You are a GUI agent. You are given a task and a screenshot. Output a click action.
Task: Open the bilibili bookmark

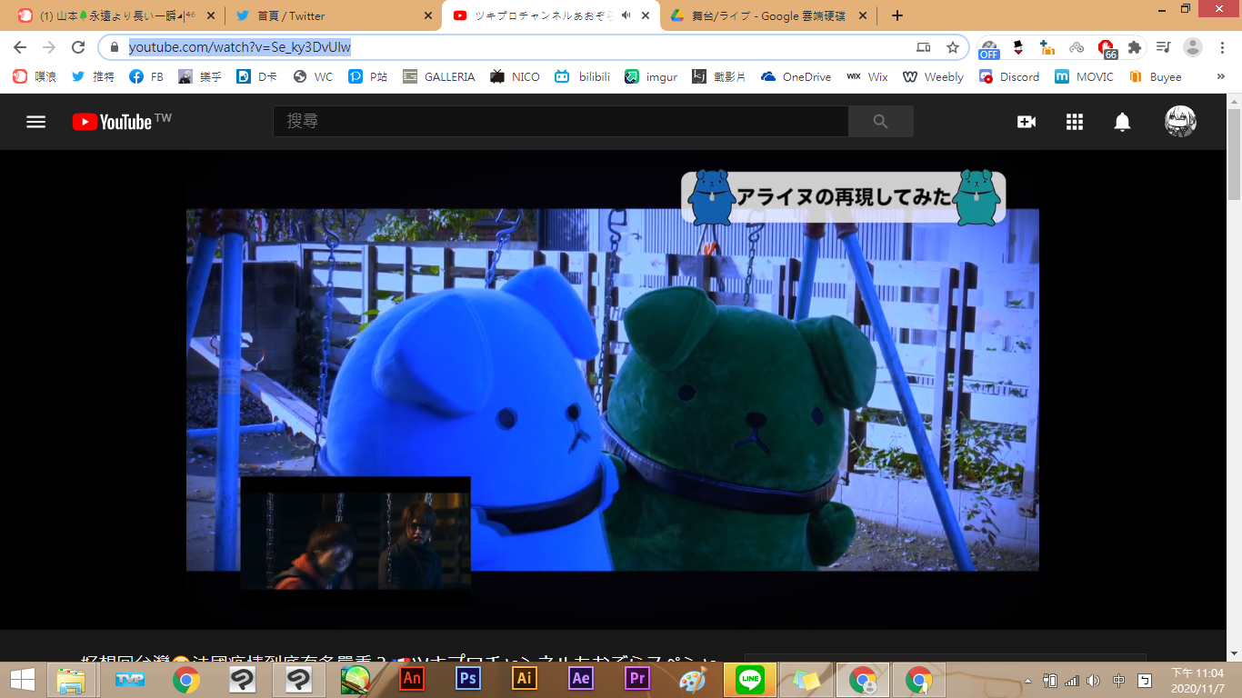pyautogui.click(x=583, y=77)
